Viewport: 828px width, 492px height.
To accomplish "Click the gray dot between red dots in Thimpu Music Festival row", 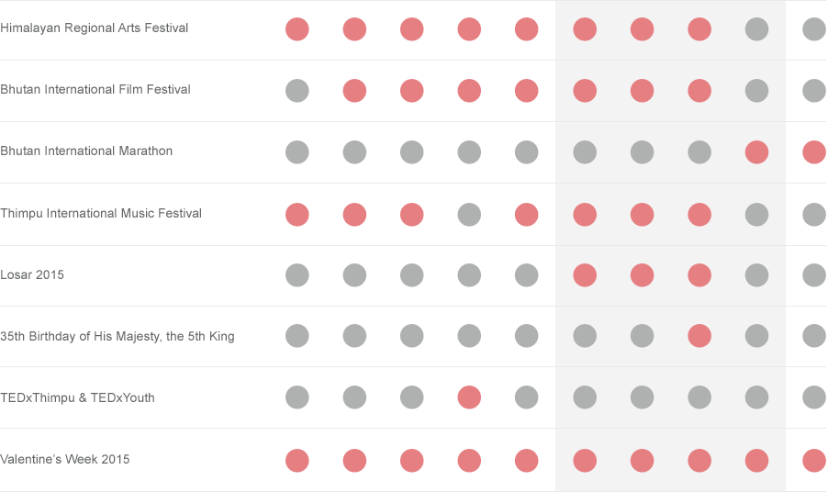I will [469, 215].
